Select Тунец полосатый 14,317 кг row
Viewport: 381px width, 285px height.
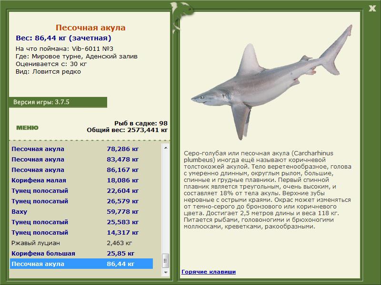[x=81, y=232]
